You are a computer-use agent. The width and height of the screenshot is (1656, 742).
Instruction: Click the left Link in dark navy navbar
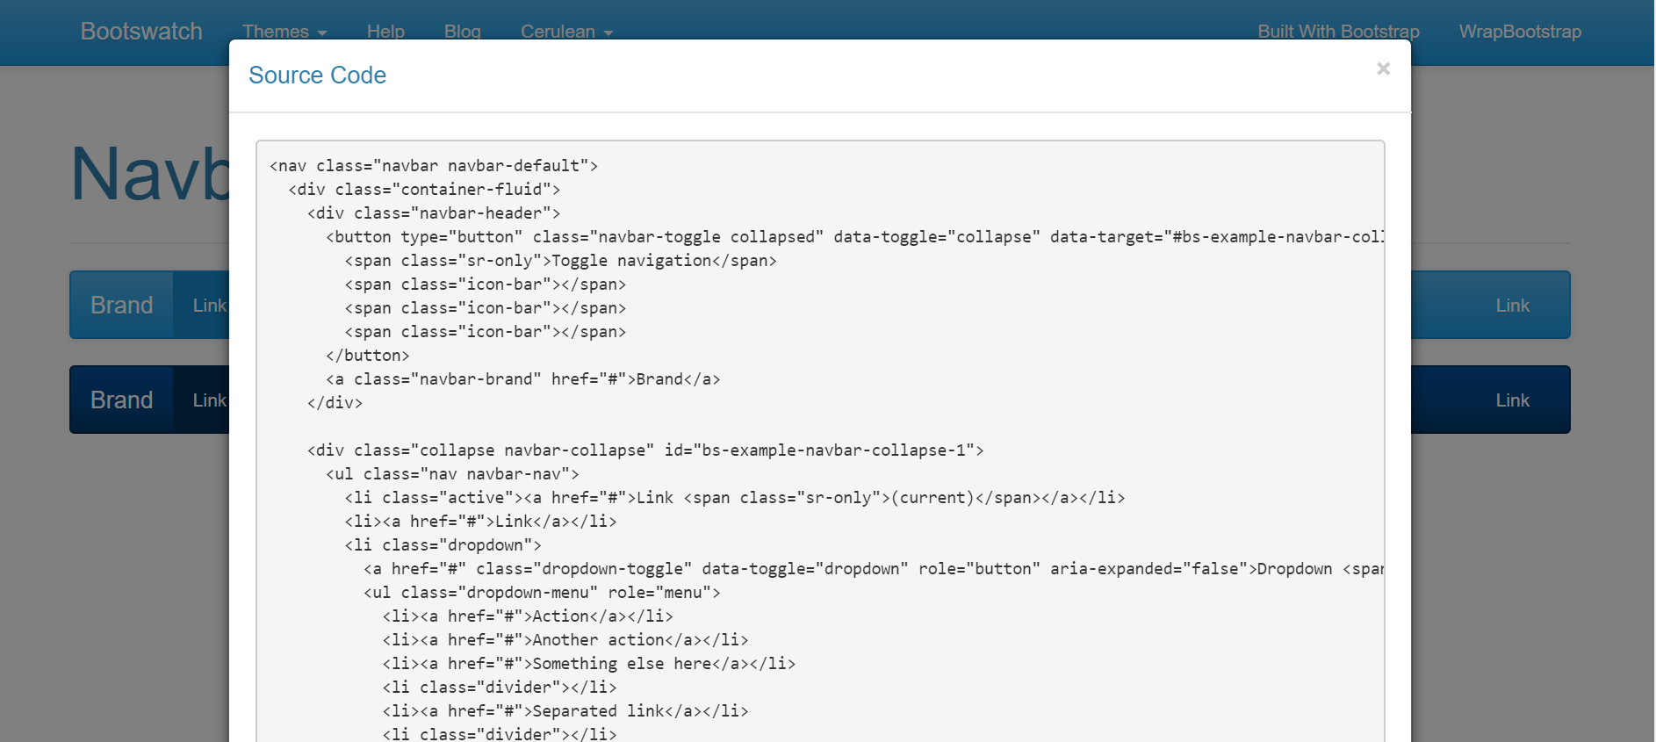pos(209,400)
